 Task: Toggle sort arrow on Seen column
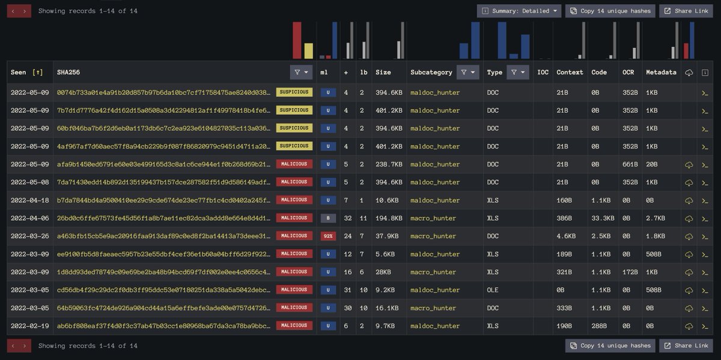click(37, 73)
